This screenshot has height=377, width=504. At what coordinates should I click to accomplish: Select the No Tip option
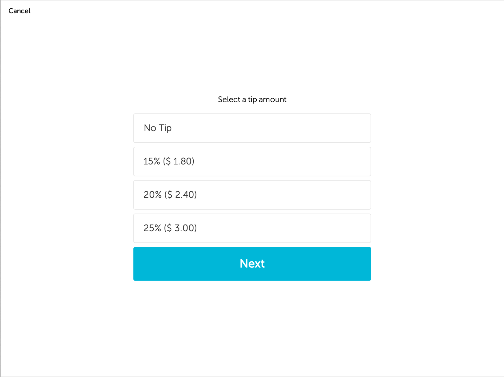click(x=252, y=128)
